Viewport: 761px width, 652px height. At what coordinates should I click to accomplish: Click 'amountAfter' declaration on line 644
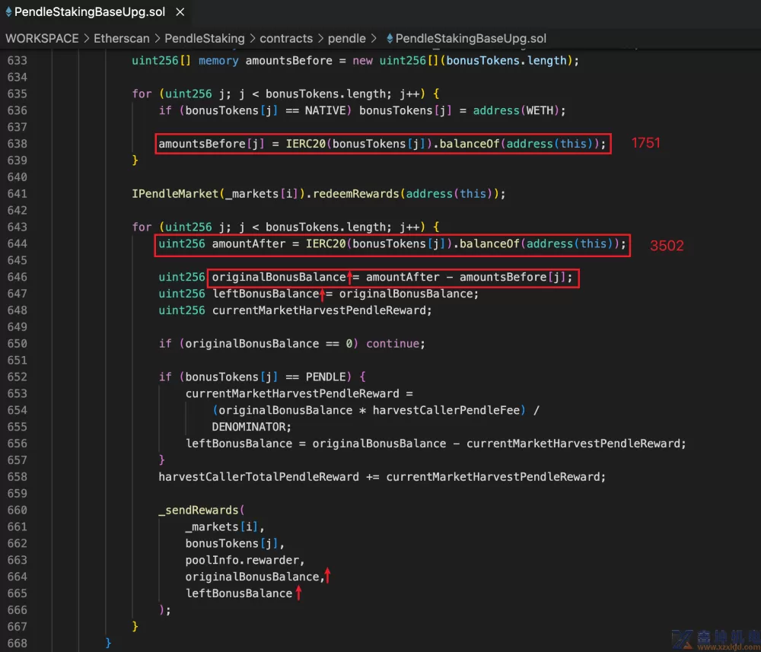(x=249, y=243)
